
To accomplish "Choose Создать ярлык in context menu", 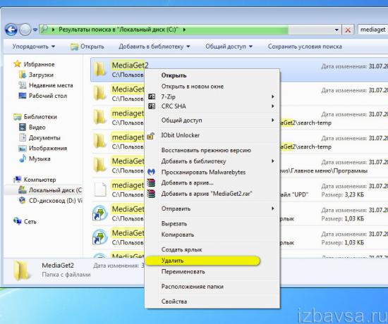I will point(181,249).
